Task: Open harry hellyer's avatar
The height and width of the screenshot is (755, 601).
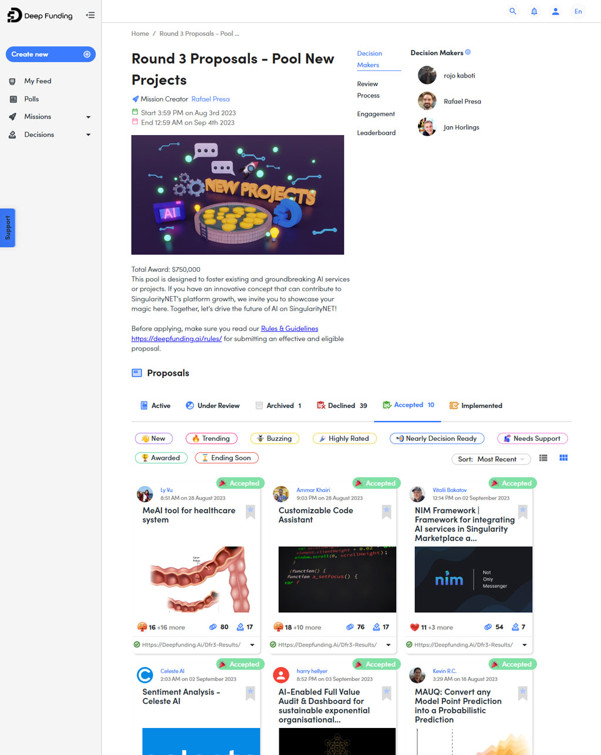Action: [281, 675]
